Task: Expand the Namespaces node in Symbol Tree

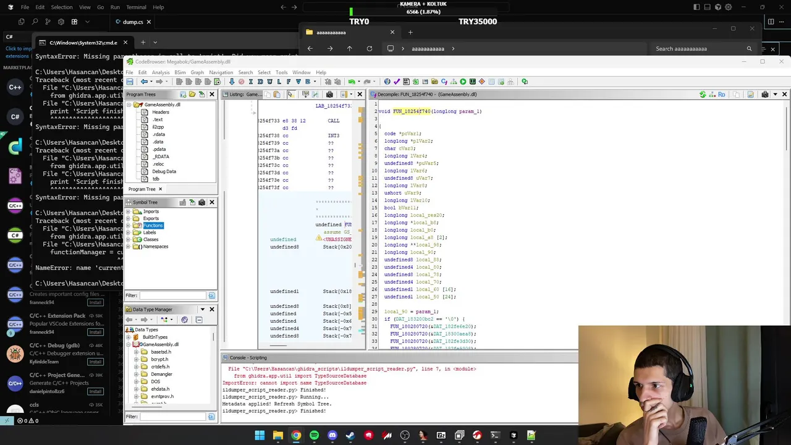Action: (128, 247)
